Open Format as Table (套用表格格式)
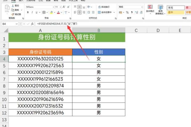The image size is (191, 127). (160, 10)
